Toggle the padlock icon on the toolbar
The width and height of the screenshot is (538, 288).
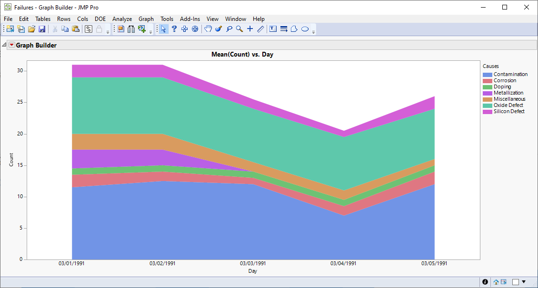(99, 29)
